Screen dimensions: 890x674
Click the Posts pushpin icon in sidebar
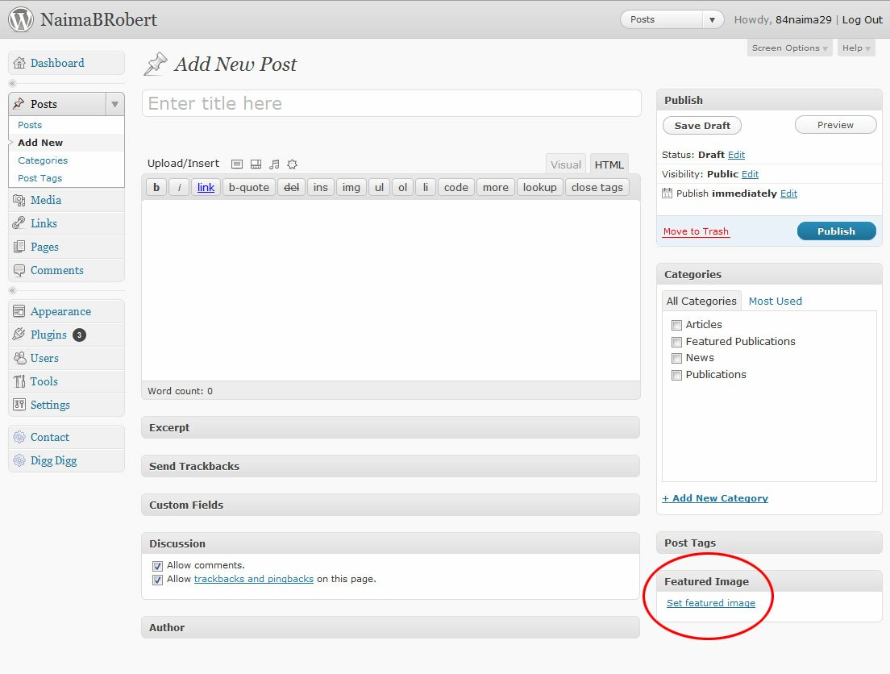tap(19, 104)
